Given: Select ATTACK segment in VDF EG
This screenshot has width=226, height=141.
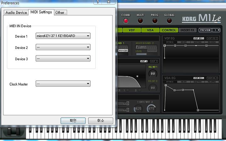Looking at the screenshot, I should pos(170,42).
